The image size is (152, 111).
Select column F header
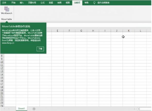[x=69, y=31]
